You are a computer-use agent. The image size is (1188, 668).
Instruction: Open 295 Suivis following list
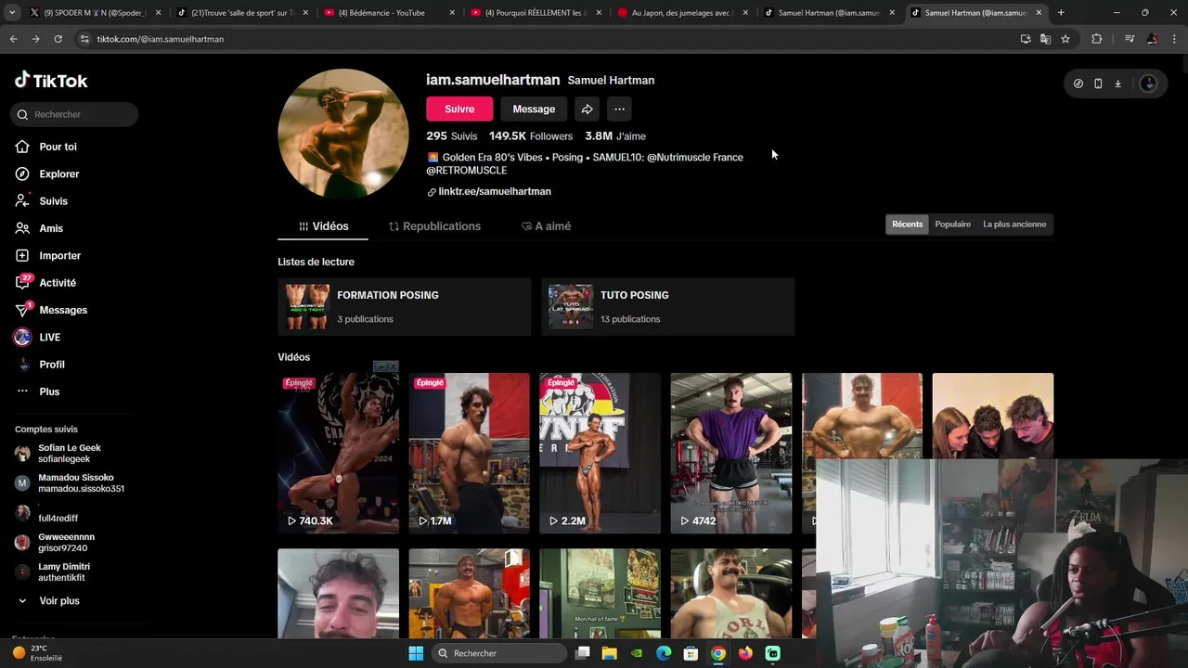click(452, 136)
